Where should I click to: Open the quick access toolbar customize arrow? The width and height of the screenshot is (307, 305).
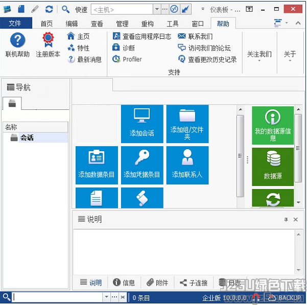coord(203,9)
